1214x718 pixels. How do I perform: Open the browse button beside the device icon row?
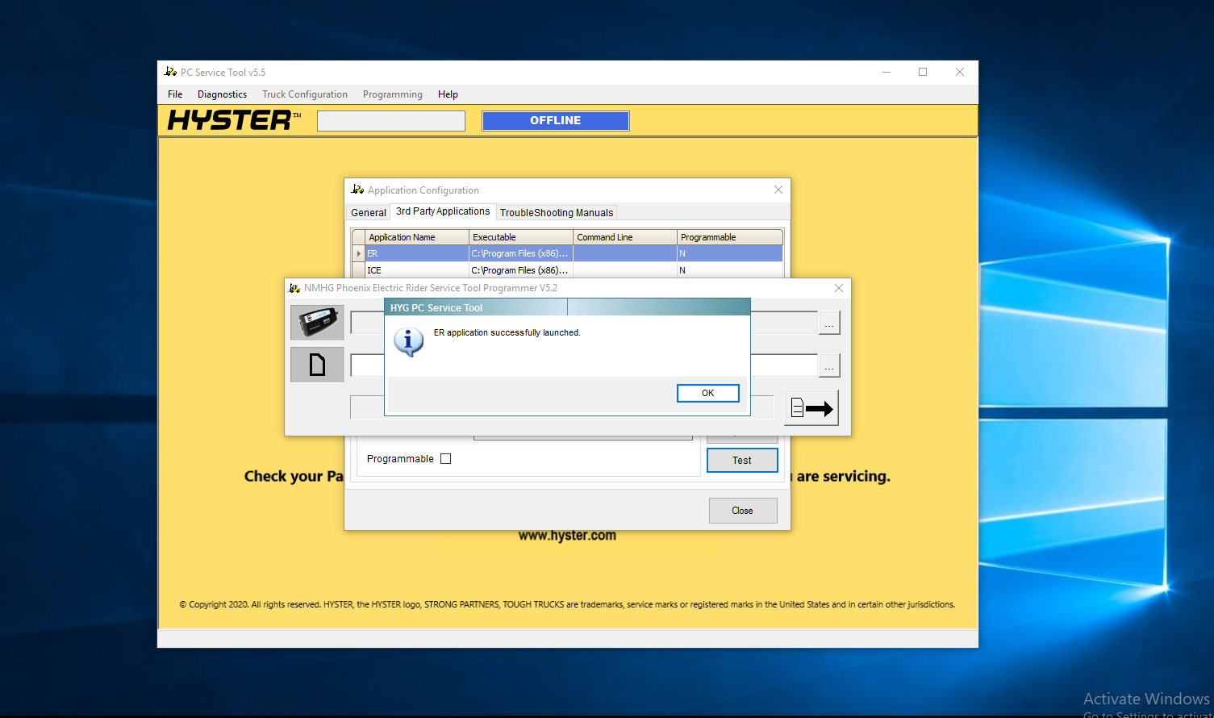coord(829,323)
